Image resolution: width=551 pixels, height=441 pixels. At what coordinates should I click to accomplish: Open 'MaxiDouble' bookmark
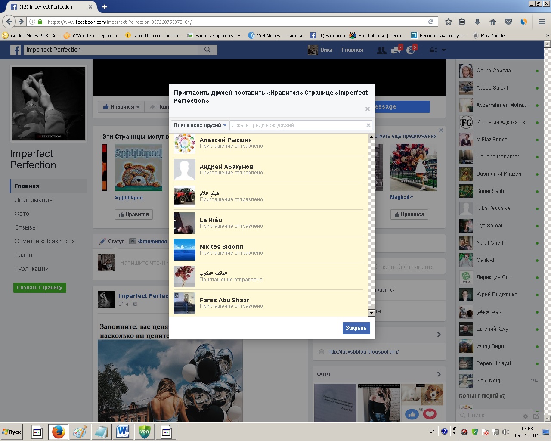coord(489,36)
